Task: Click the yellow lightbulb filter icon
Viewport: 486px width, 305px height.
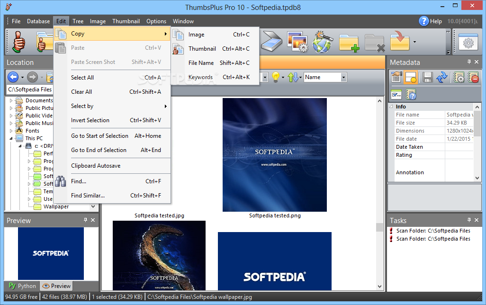Action: [x=276, y=77]
